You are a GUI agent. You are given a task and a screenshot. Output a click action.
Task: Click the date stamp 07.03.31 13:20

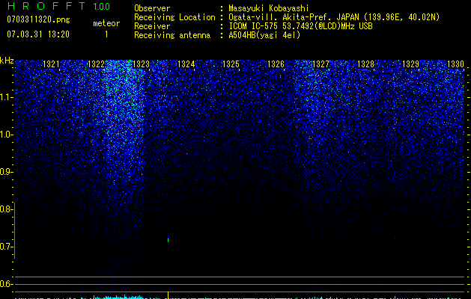click(38, 34)
